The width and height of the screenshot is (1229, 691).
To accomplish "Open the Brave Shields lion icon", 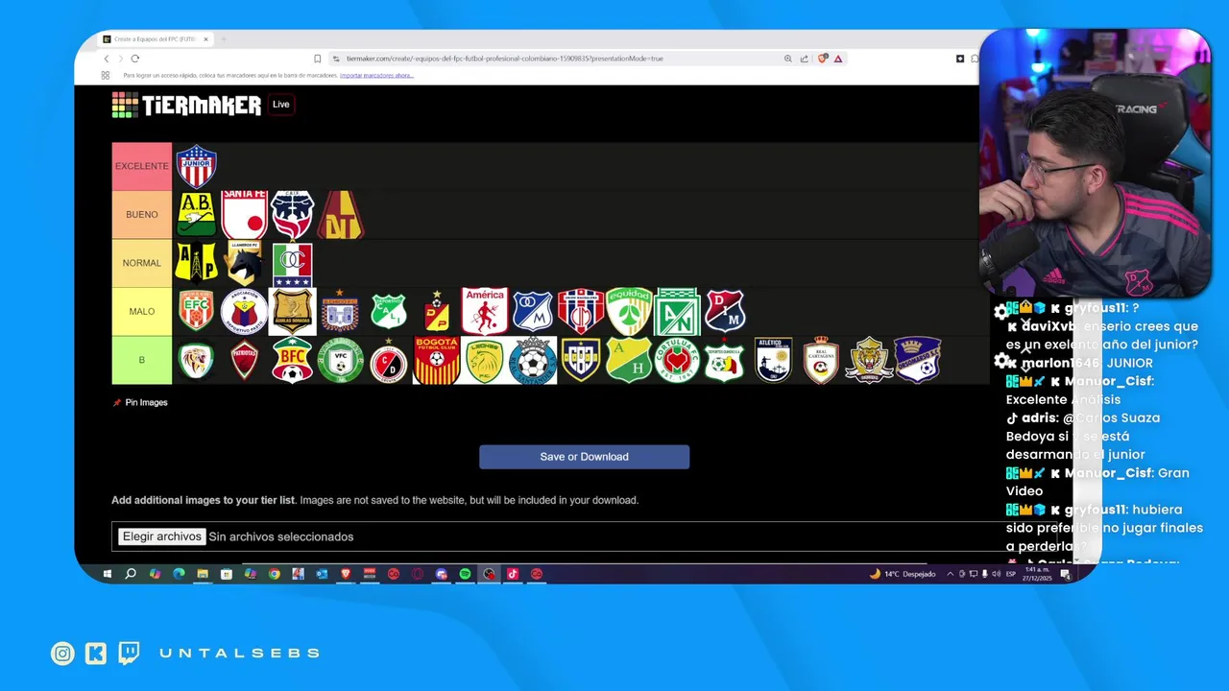I will (823, 59).
